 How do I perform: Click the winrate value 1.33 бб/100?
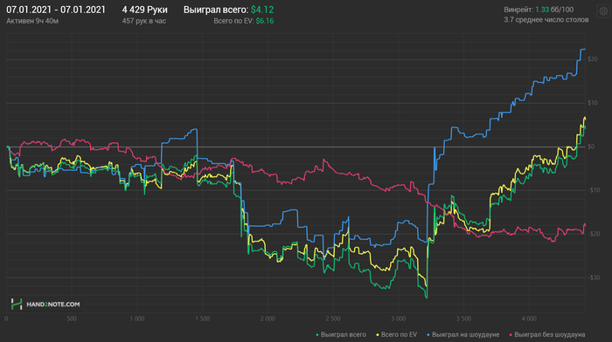coord(554,10)
